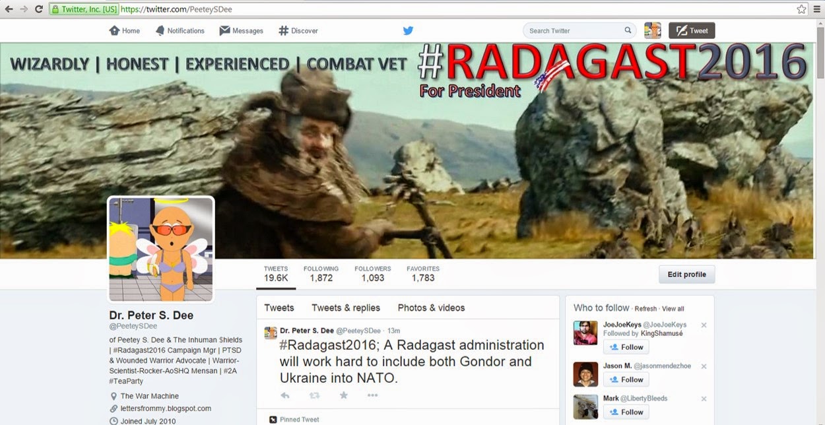Screen dimensions: 825x425
Task: Open Jason M. avatar thumbnail
Action: 585,374
